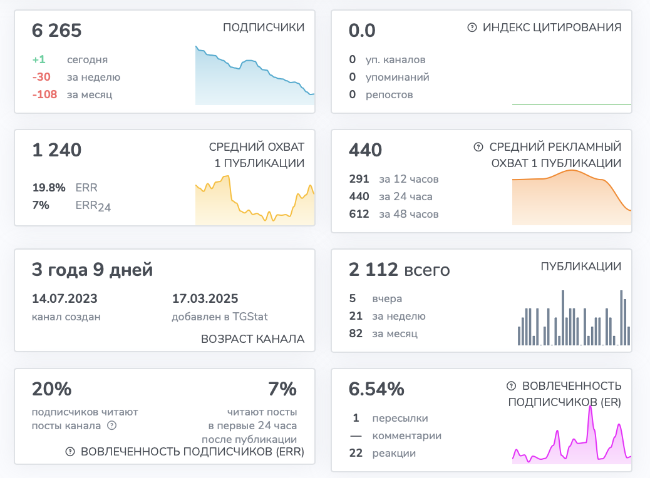
Task: Click help icon after 'посты канала'
Action: 112,425
